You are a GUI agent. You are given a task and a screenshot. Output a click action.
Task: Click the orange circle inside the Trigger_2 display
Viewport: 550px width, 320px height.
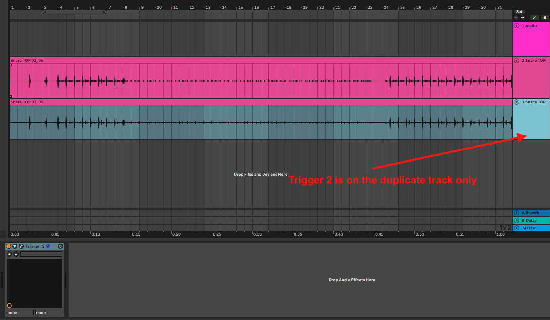9,305
